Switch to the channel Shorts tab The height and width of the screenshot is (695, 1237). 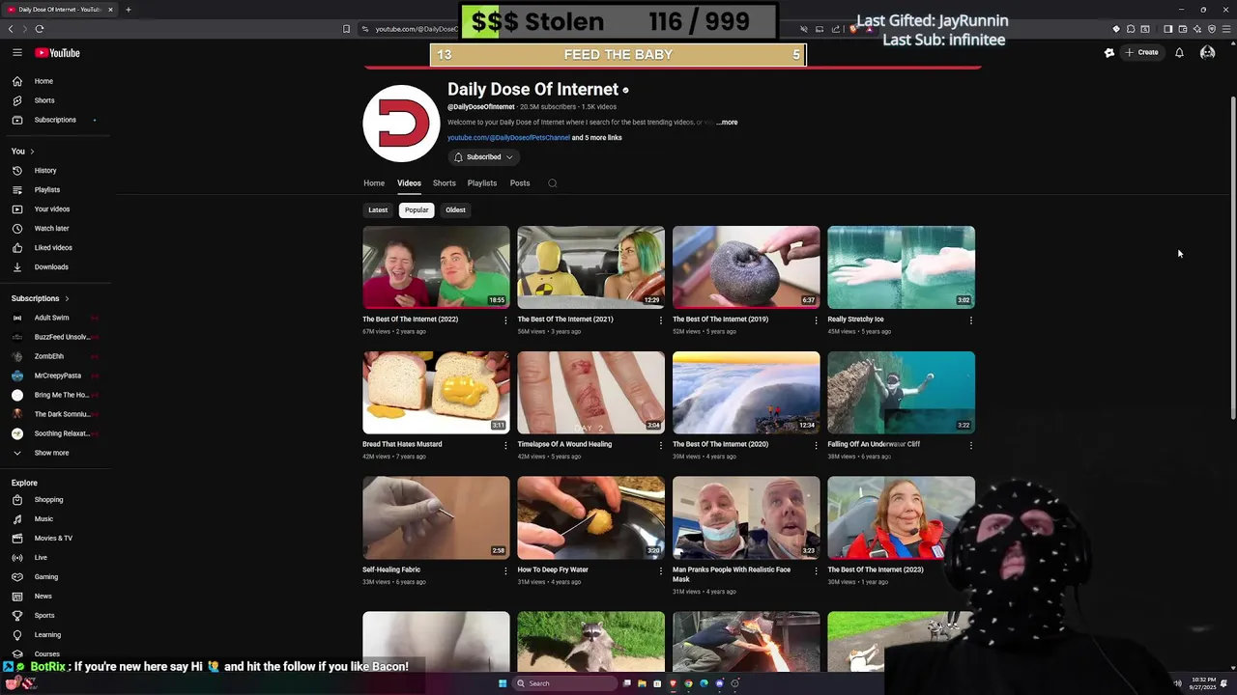[x=445, y=183]
